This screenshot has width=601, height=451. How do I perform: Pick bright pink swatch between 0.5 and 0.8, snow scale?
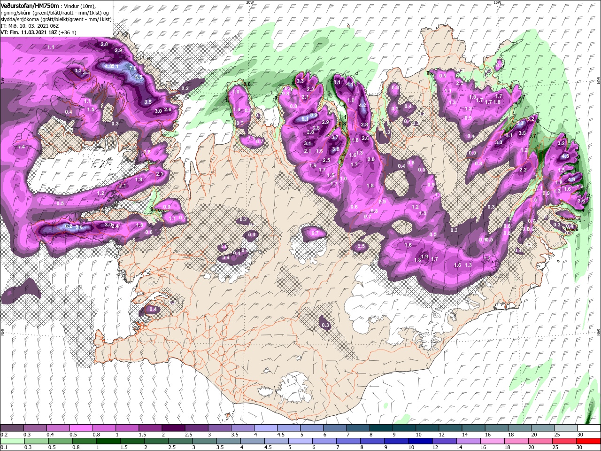coord(81,428)
